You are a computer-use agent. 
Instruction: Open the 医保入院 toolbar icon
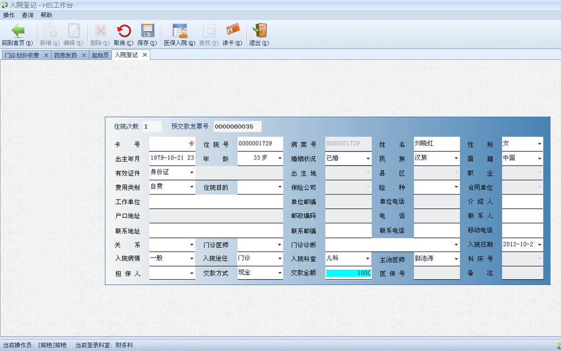pos(180,31)
